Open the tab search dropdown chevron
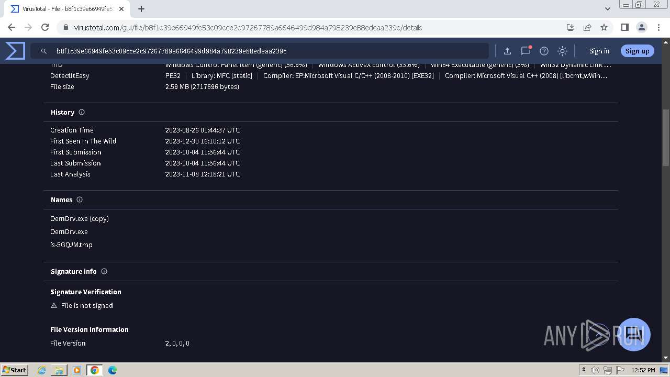 click(608, 8)
